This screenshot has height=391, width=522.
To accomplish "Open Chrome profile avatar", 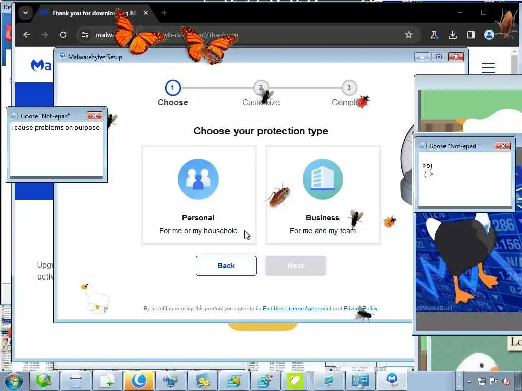I will coord(489,35).
